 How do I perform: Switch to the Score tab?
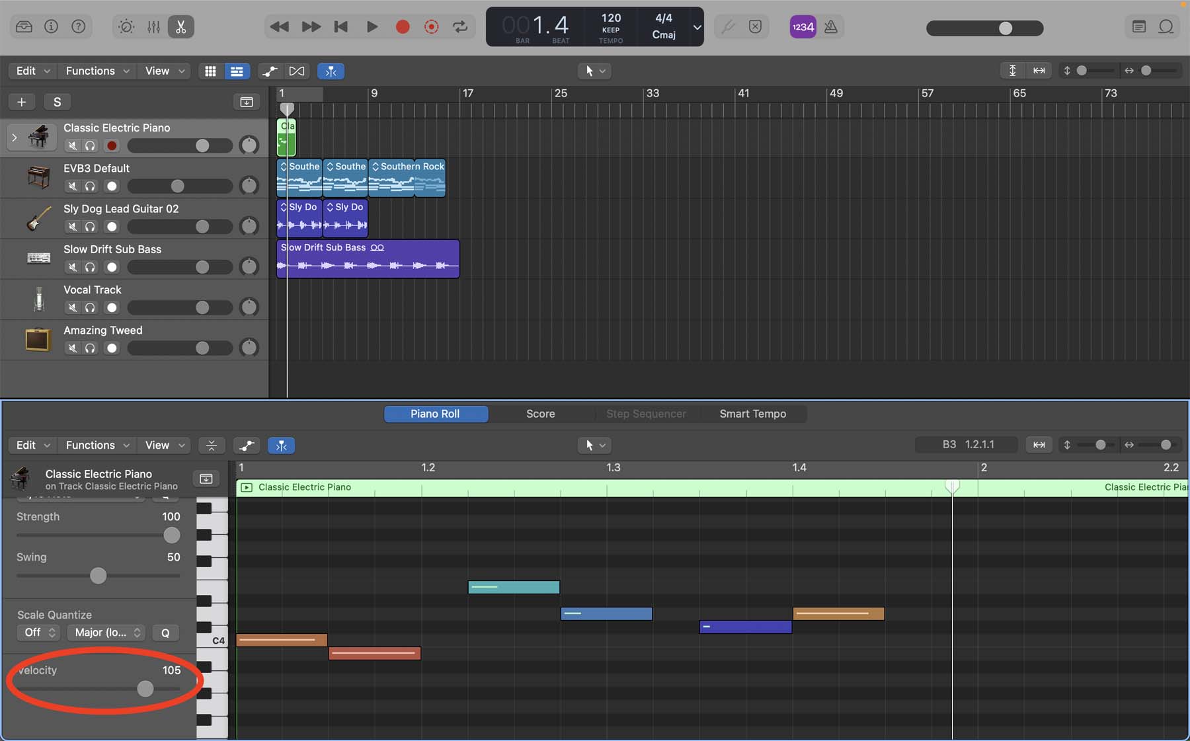click(540, 414)
